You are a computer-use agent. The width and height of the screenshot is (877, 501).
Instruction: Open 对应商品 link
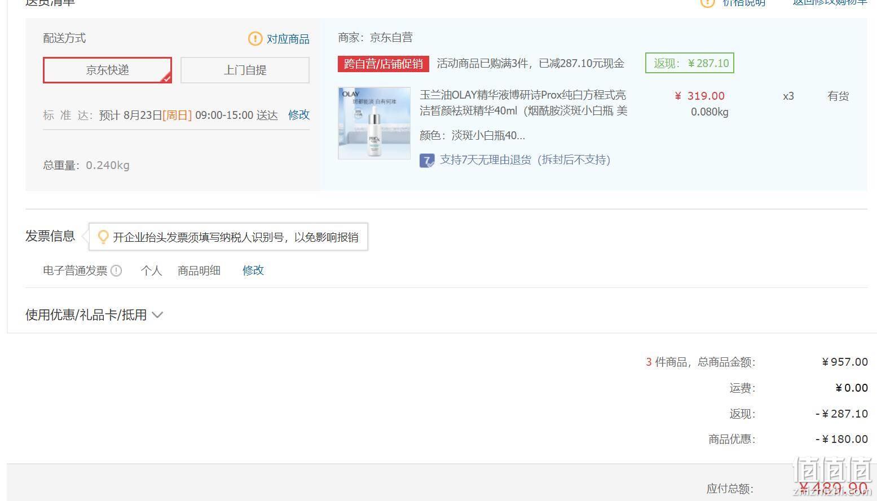[288, 39]
